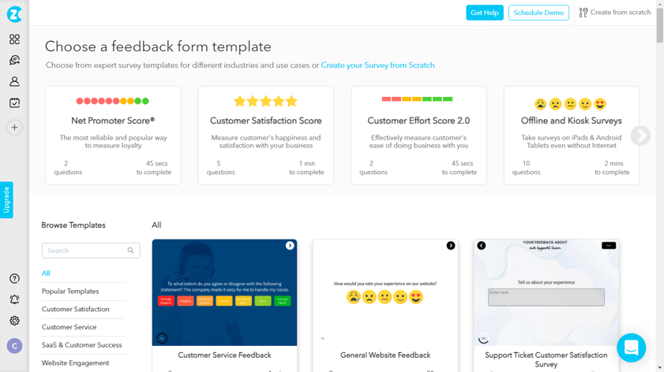Screen dimensions: 664x372
Task: Click the Zonka logo icon
Action: click(14, 14)
